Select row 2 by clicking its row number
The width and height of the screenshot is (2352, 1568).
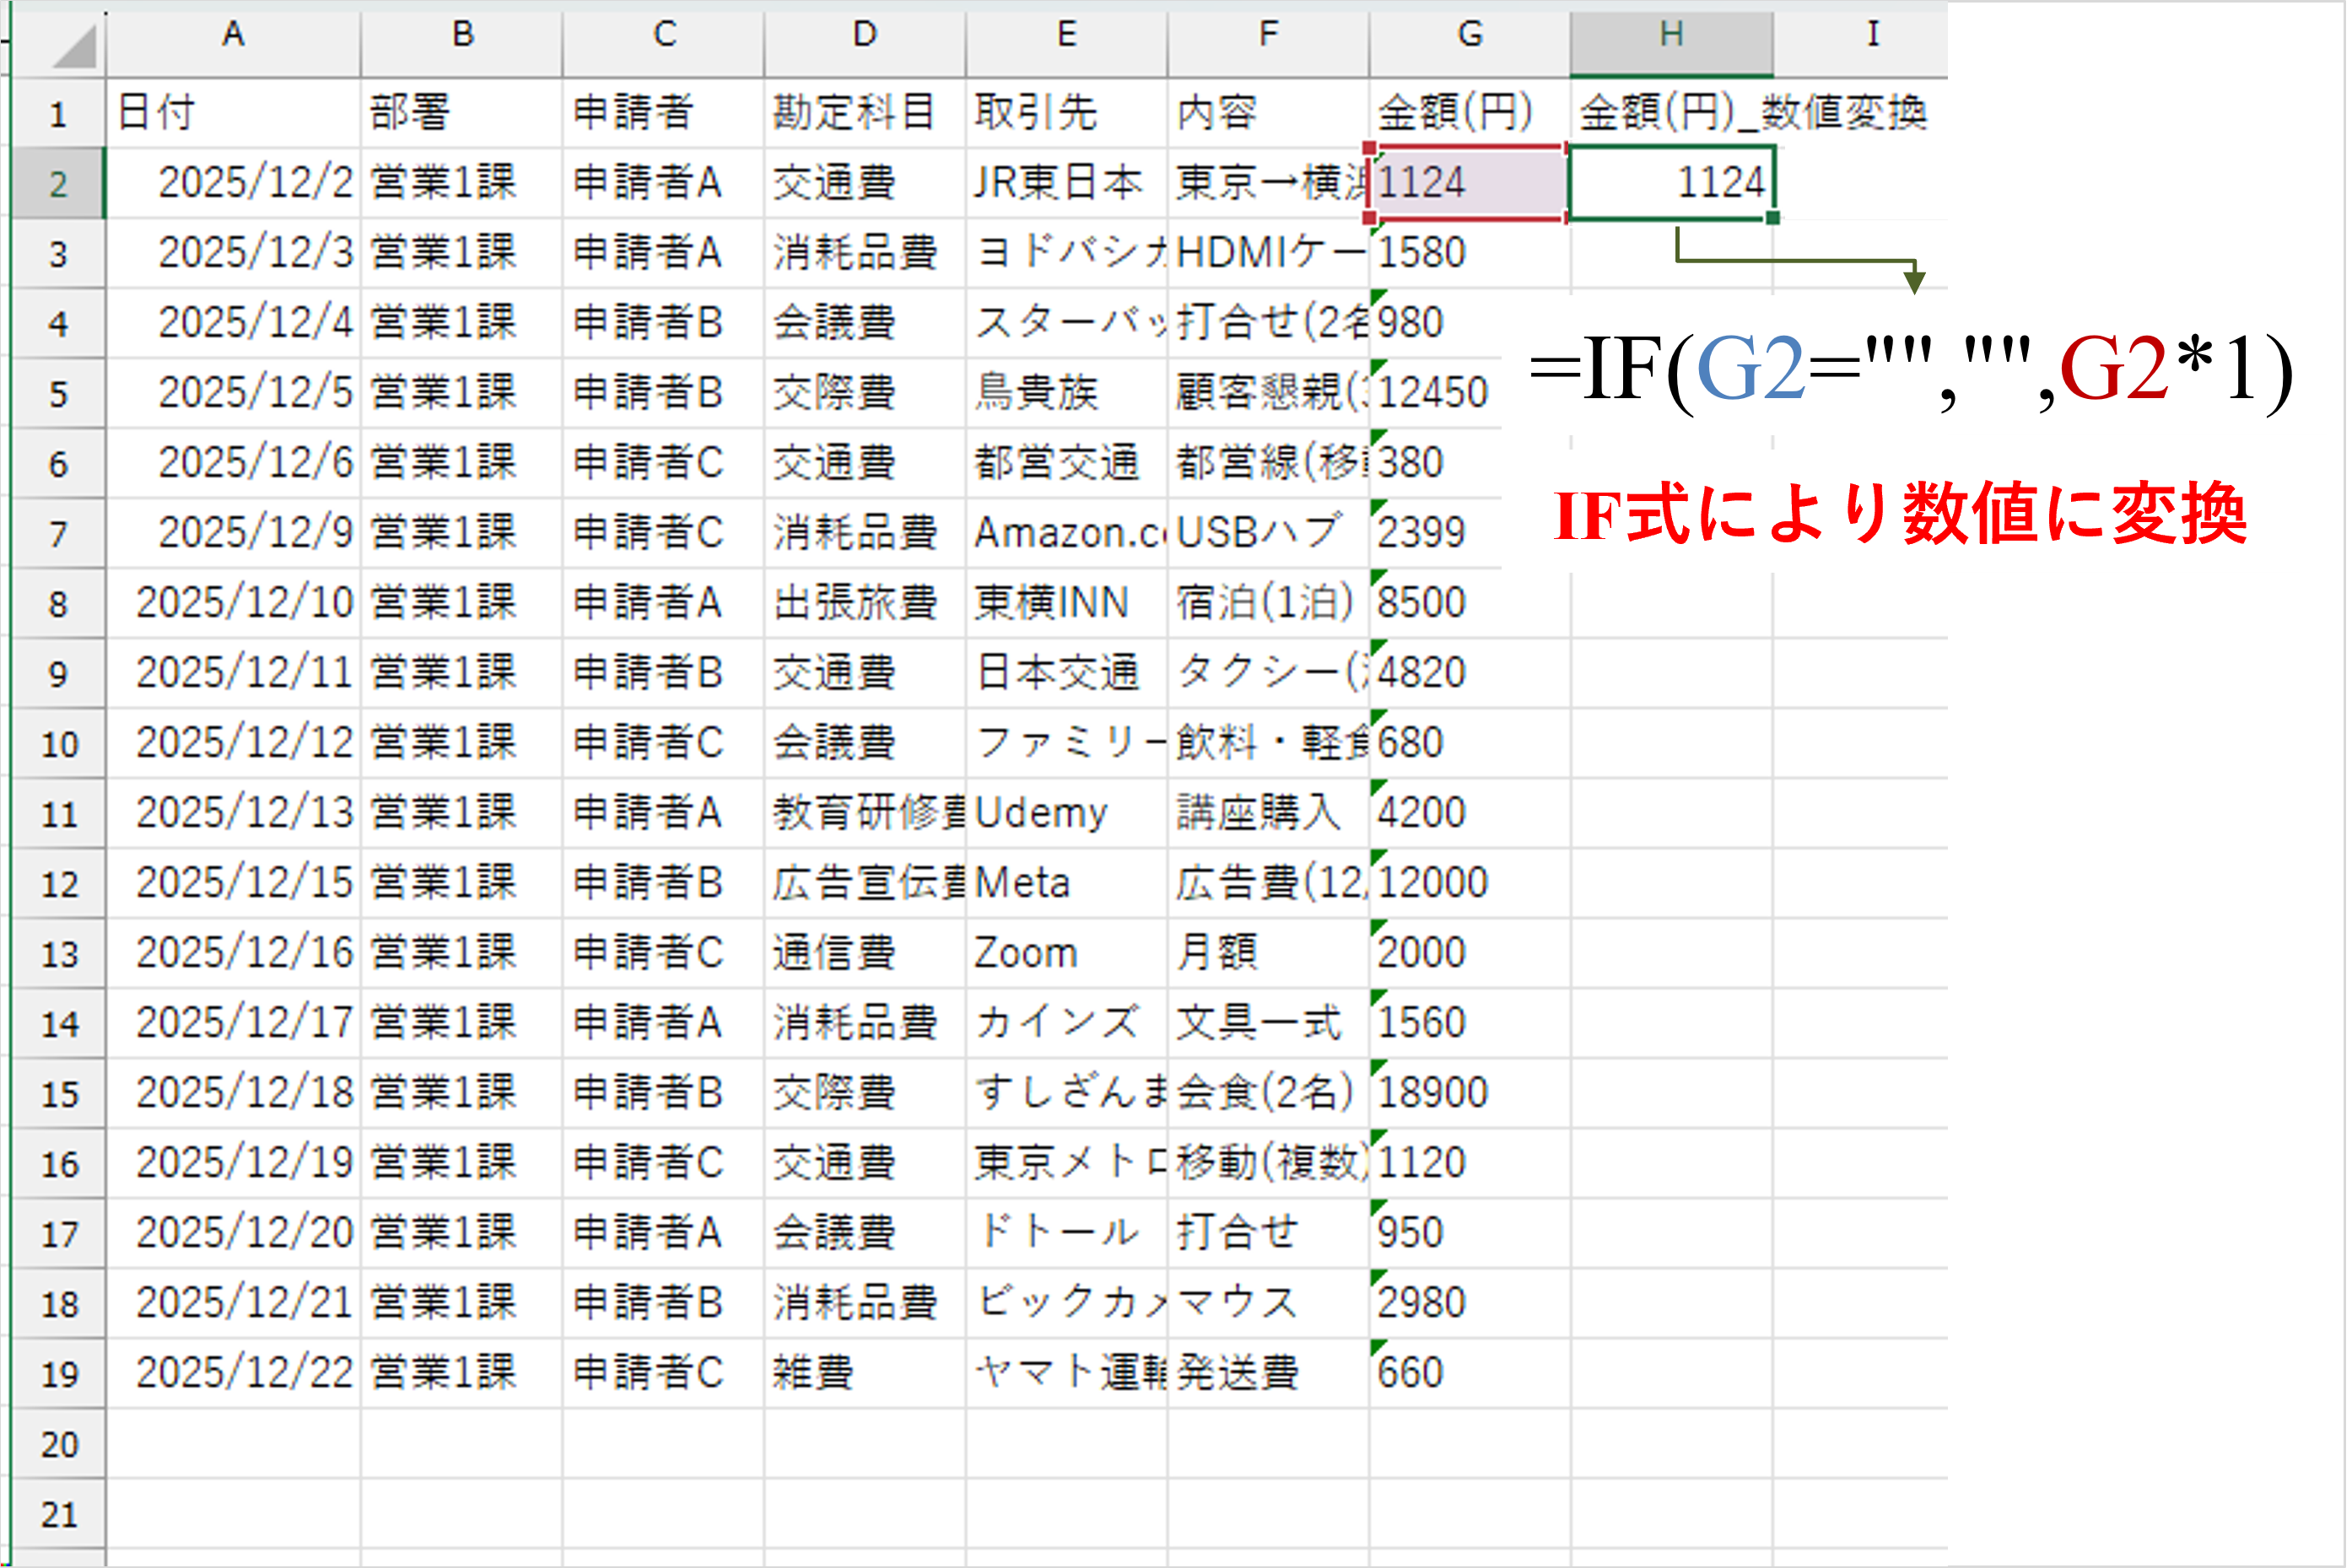click(x=57, y=183)
